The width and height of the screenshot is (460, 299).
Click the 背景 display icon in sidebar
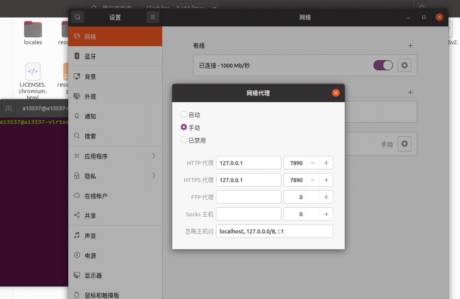(77, 76)
